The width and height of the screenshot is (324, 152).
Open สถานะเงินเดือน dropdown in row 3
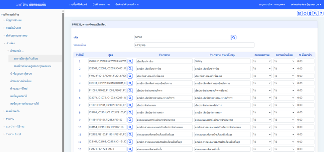[x=284, y=76]
